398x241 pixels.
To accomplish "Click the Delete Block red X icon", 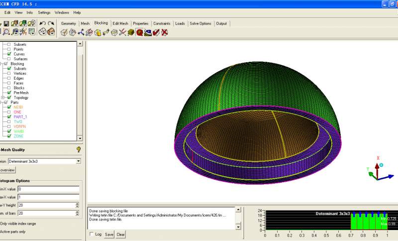I will [165, 32].
